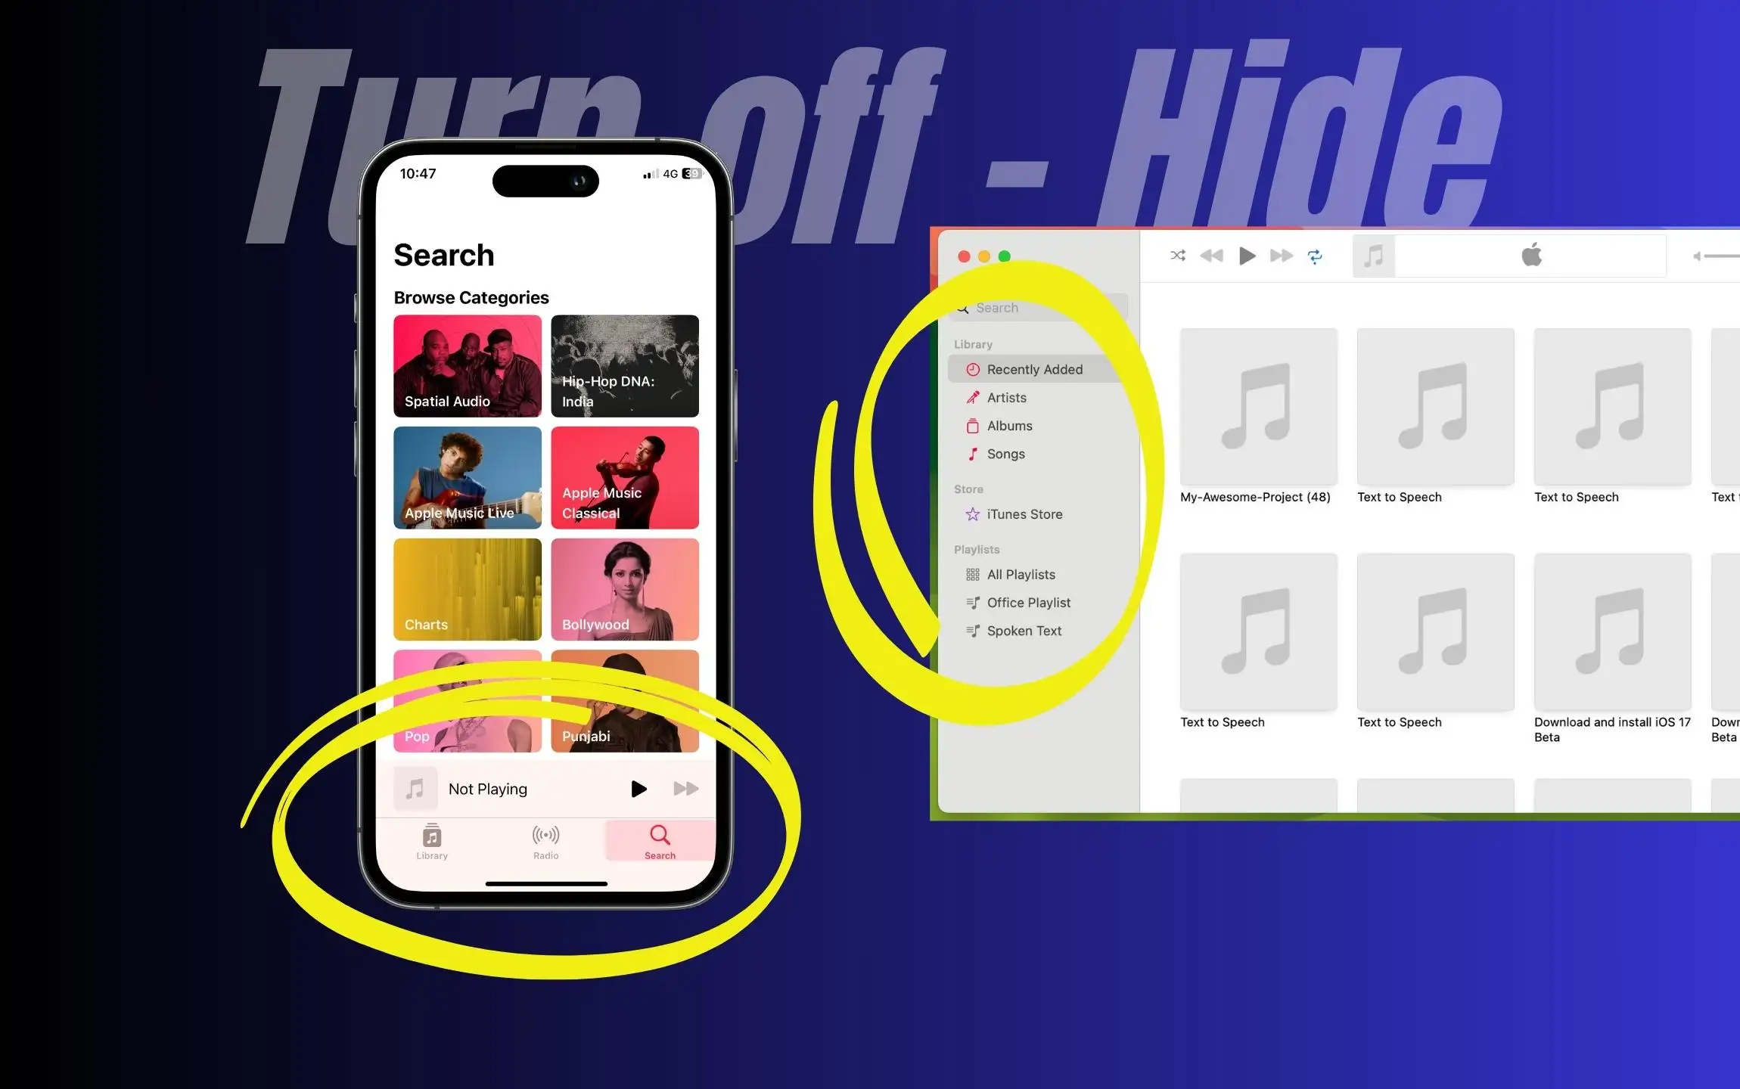Select the Radio tab on iPhone
Viewport: 1740px width, 1089px height.
click(x=545, y=841)
